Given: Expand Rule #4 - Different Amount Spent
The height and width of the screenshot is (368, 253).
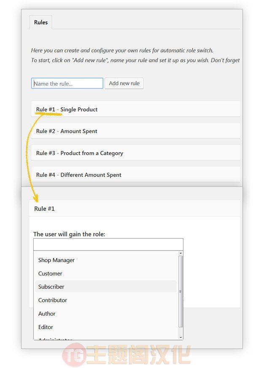Looking at the screenshot, I should 136,174.
